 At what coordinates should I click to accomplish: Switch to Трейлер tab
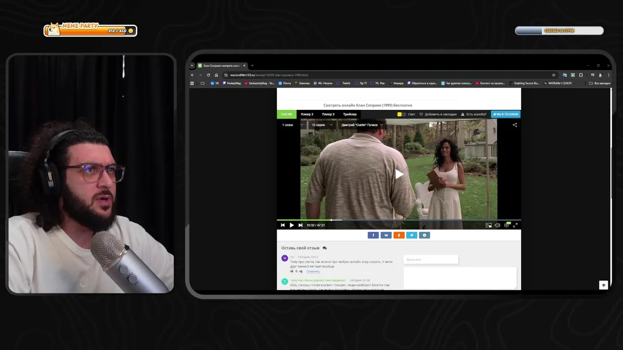coord(350,114)
